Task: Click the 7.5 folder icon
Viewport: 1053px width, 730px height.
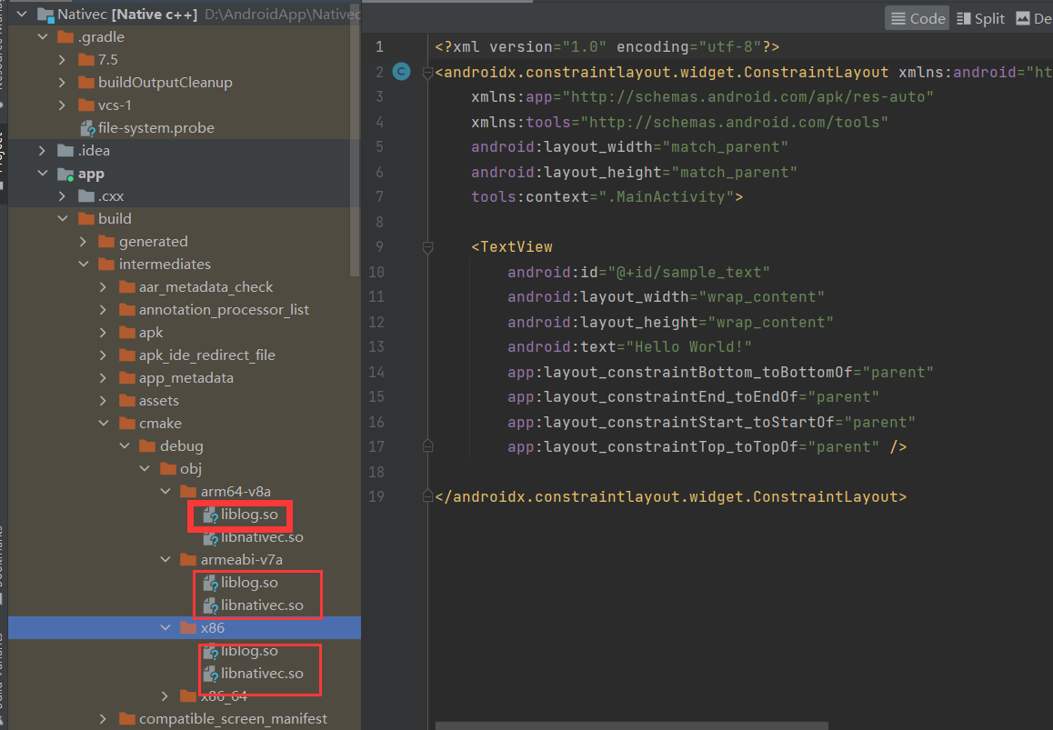Action: pos(86,60)
